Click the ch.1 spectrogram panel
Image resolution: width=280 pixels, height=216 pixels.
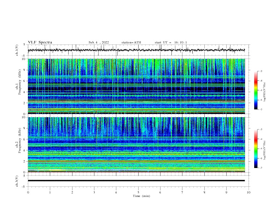(x=136, y=86)
